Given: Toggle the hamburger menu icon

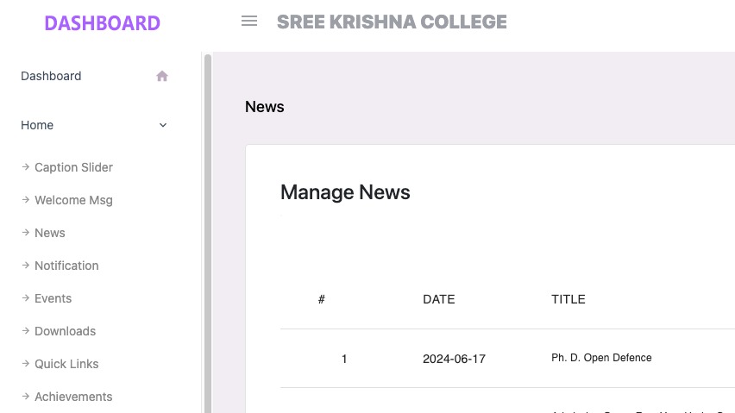Looking at the screenshot, I should tap(249, 21).
